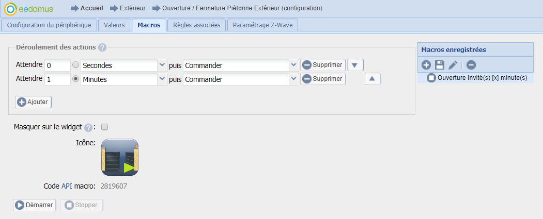Click the gate macro icon image
The image size is (543, 219).
(120, 157)
